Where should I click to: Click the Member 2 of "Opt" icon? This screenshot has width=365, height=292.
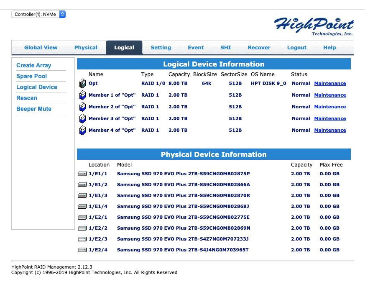point(82,107)
